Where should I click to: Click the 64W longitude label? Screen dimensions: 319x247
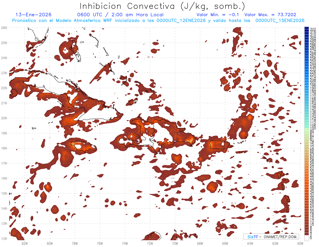click(250, 243)
